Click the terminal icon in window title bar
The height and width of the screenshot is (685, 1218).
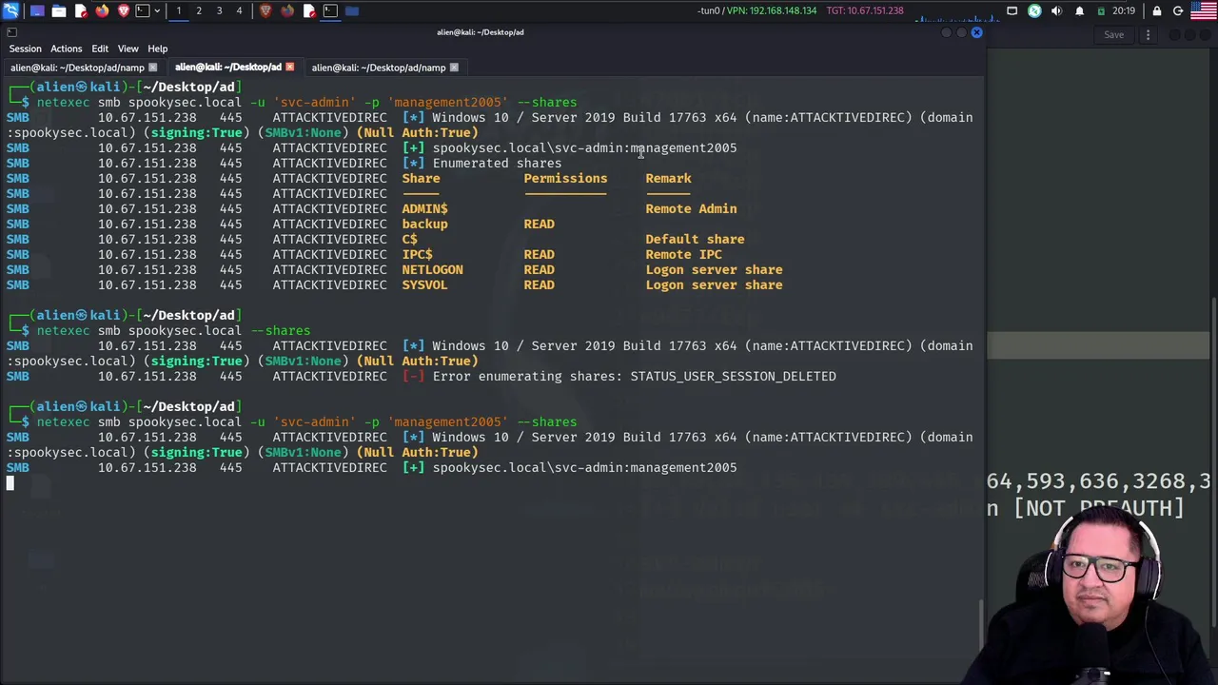pyautogui.click(x=11, y=32)
